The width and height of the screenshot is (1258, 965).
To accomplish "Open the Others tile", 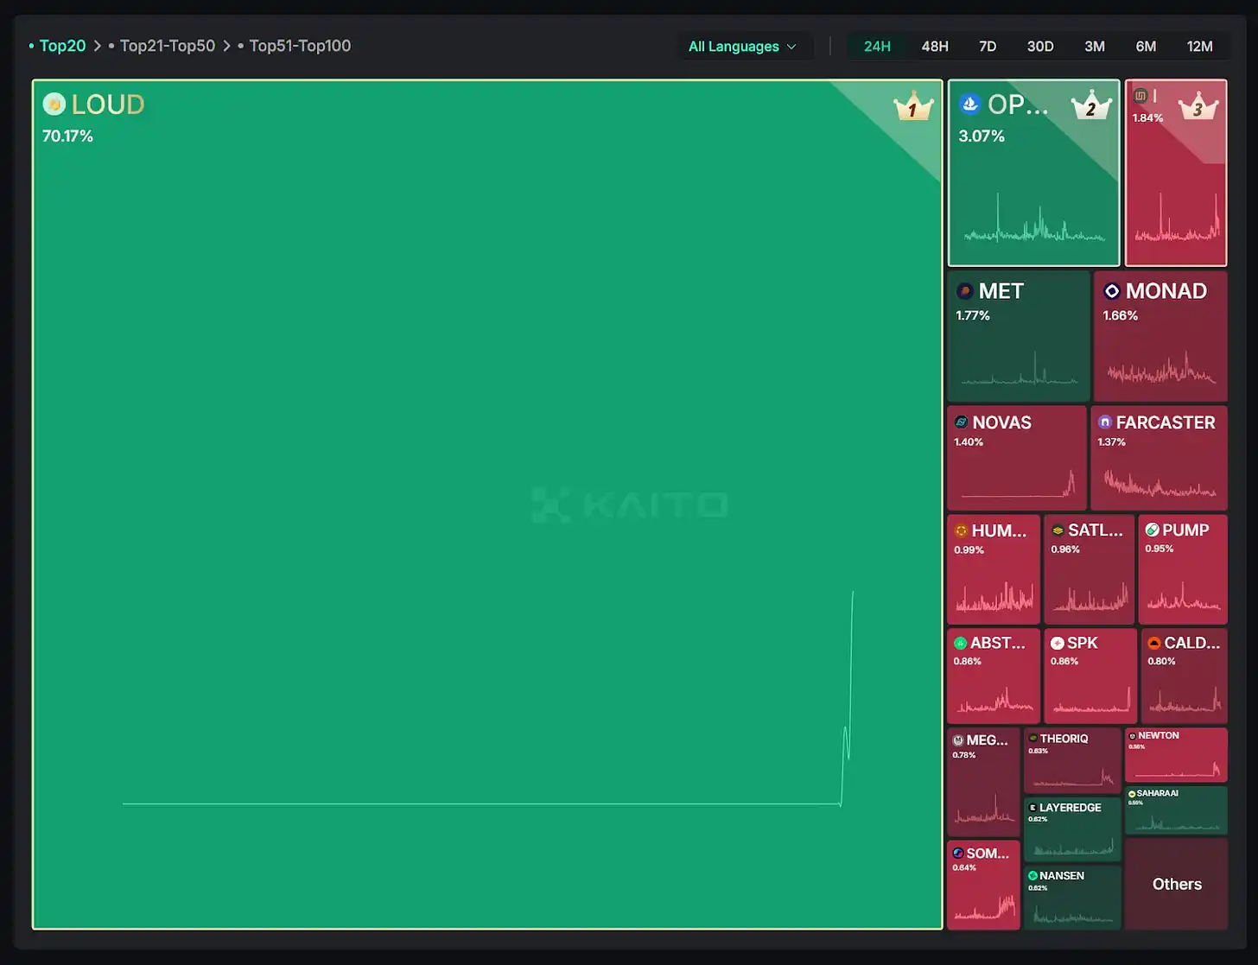I will click(1177, 884).
